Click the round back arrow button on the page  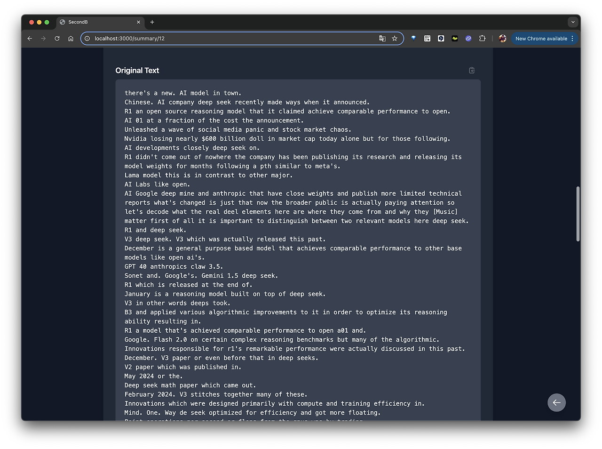[556, 402]
